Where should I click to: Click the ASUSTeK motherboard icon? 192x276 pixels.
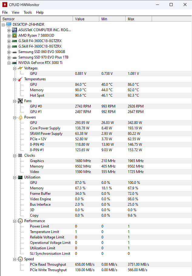[15, 30]
